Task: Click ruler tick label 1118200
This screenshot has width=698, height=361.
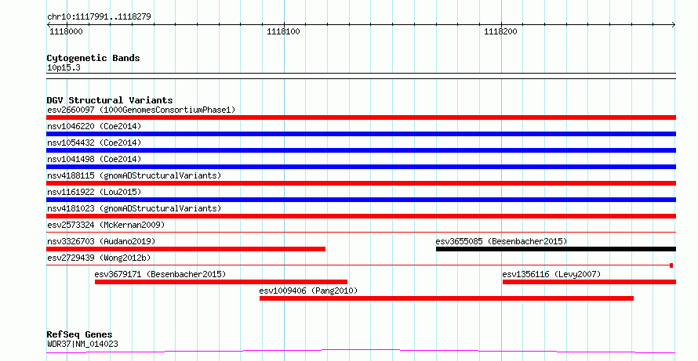Action: pos(501,31)
